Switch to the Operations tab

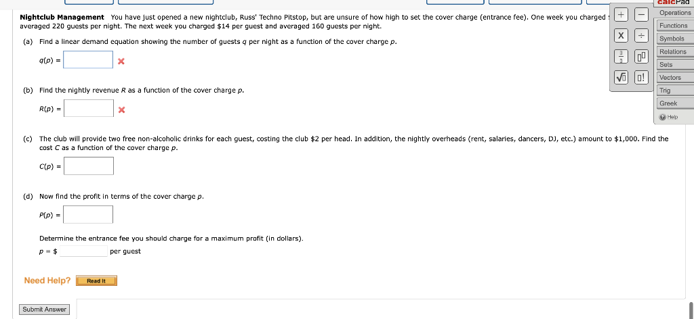[x=675, y=13]
